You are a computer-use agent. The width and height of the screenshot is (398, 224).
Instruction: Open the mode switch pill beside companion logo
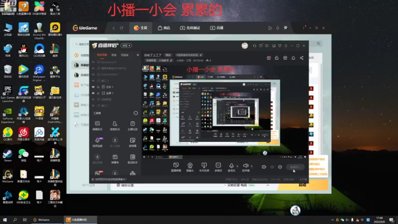tap(126, 45)
